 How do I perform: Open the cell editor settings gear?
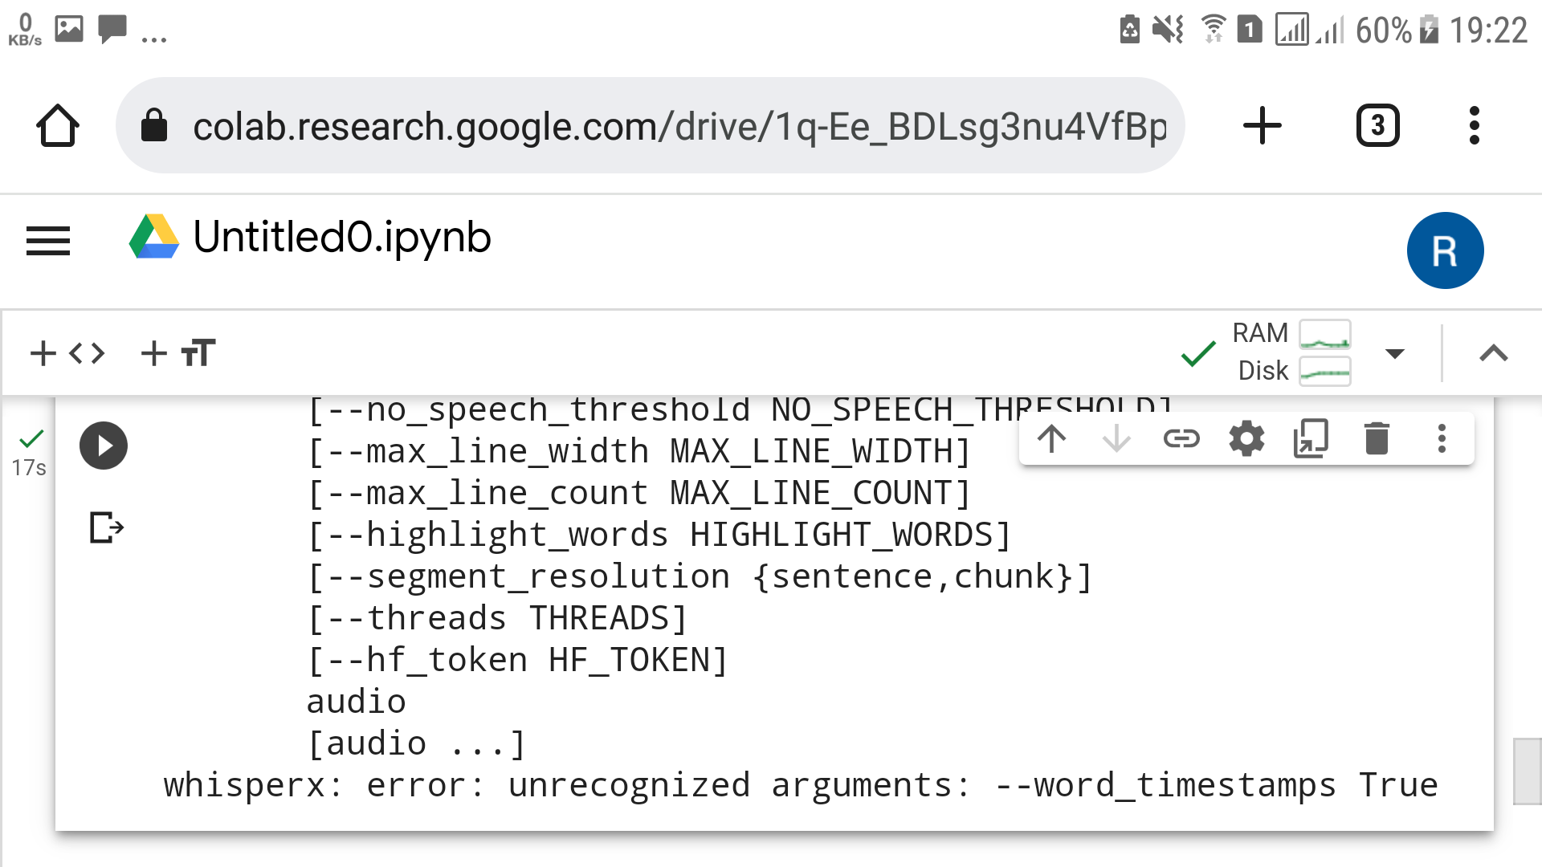(x=1246, y=438)
